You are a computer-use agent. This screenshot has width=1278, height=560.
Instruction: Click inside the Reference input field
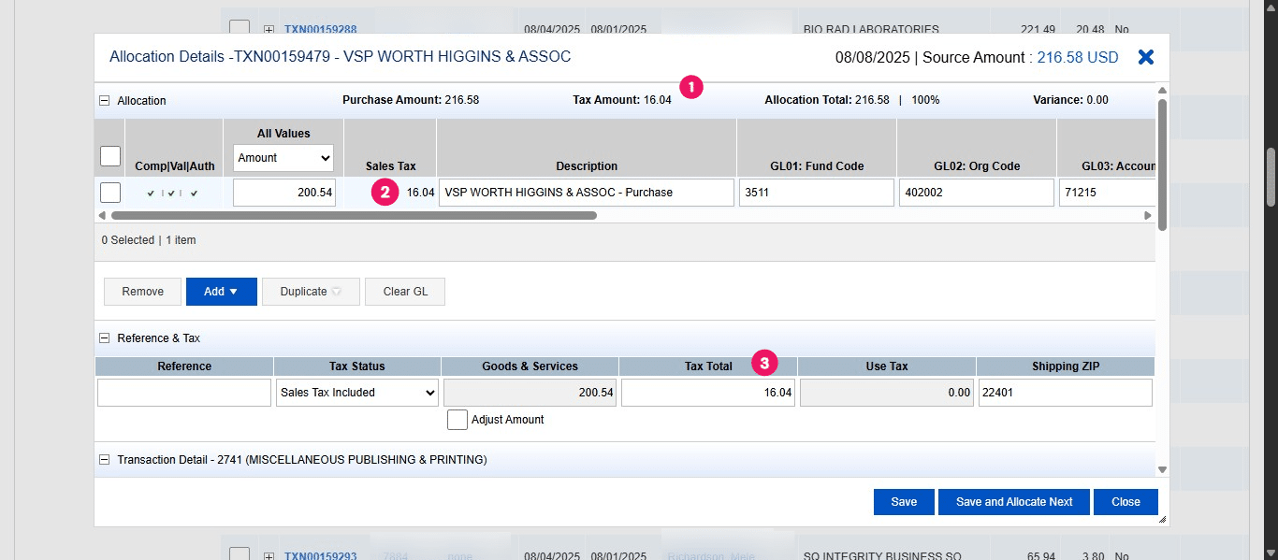(x=183, y=393)
